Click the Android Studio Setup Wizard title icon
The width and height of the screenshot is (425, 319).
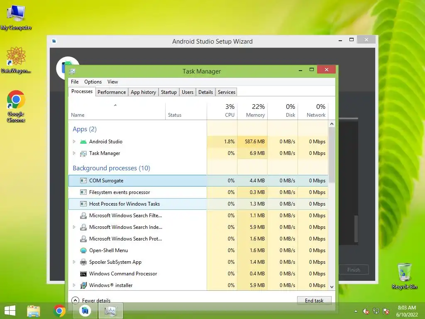tap(54, 41)
